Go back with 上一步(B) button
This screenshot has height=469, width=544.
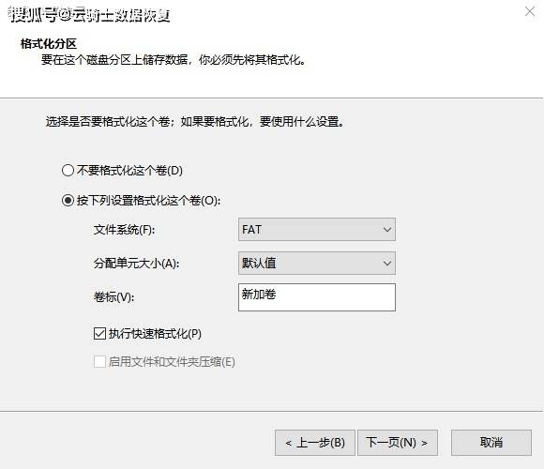point(315,443)
